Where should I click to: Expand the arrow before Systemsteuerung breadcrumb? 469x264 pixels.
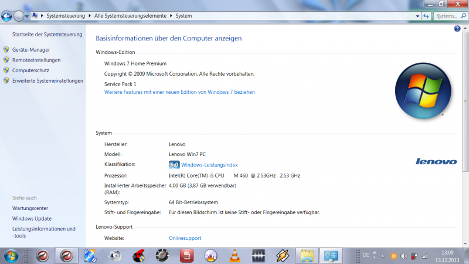point(42,16)
